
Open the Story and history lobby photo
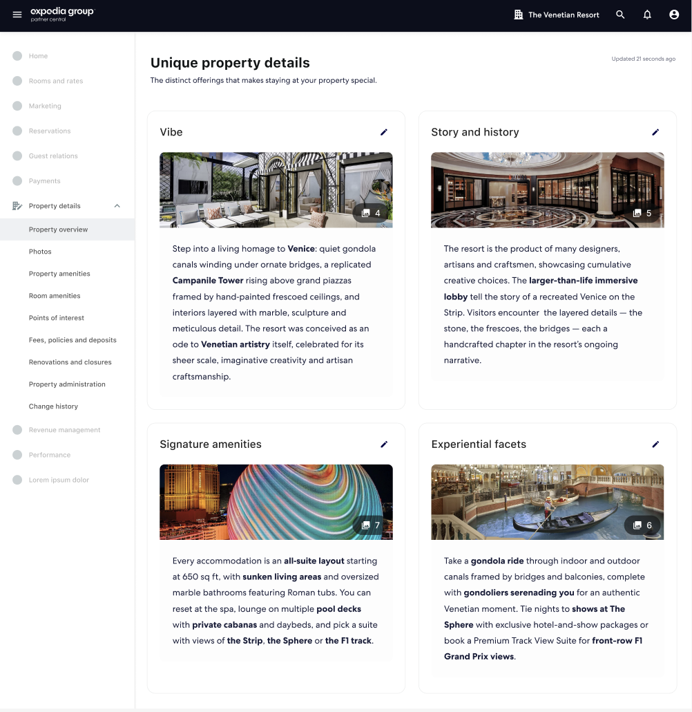point(547,190)
